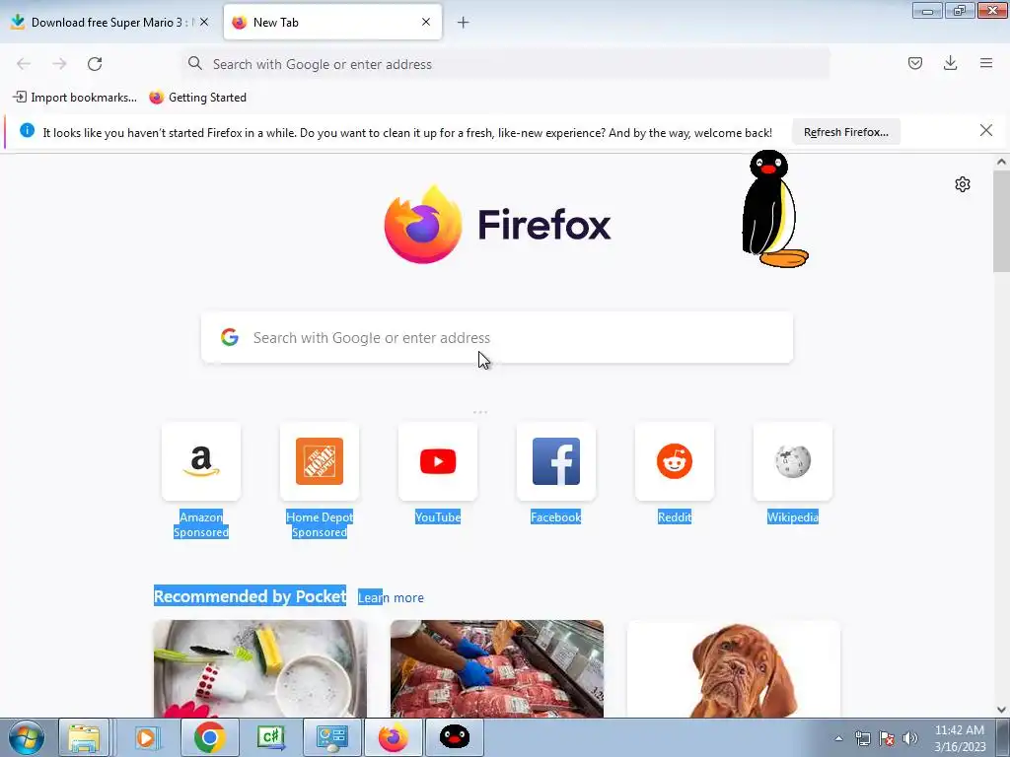
Task: Open the C# app in taskbar
Action: (x=270, y=737)
